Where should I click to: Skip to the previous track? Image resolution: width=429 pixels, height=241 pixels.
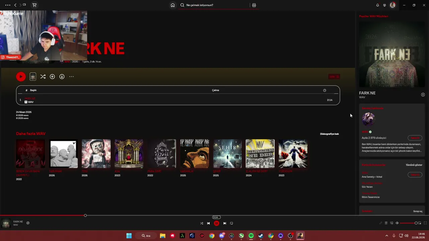click(208, 223)
